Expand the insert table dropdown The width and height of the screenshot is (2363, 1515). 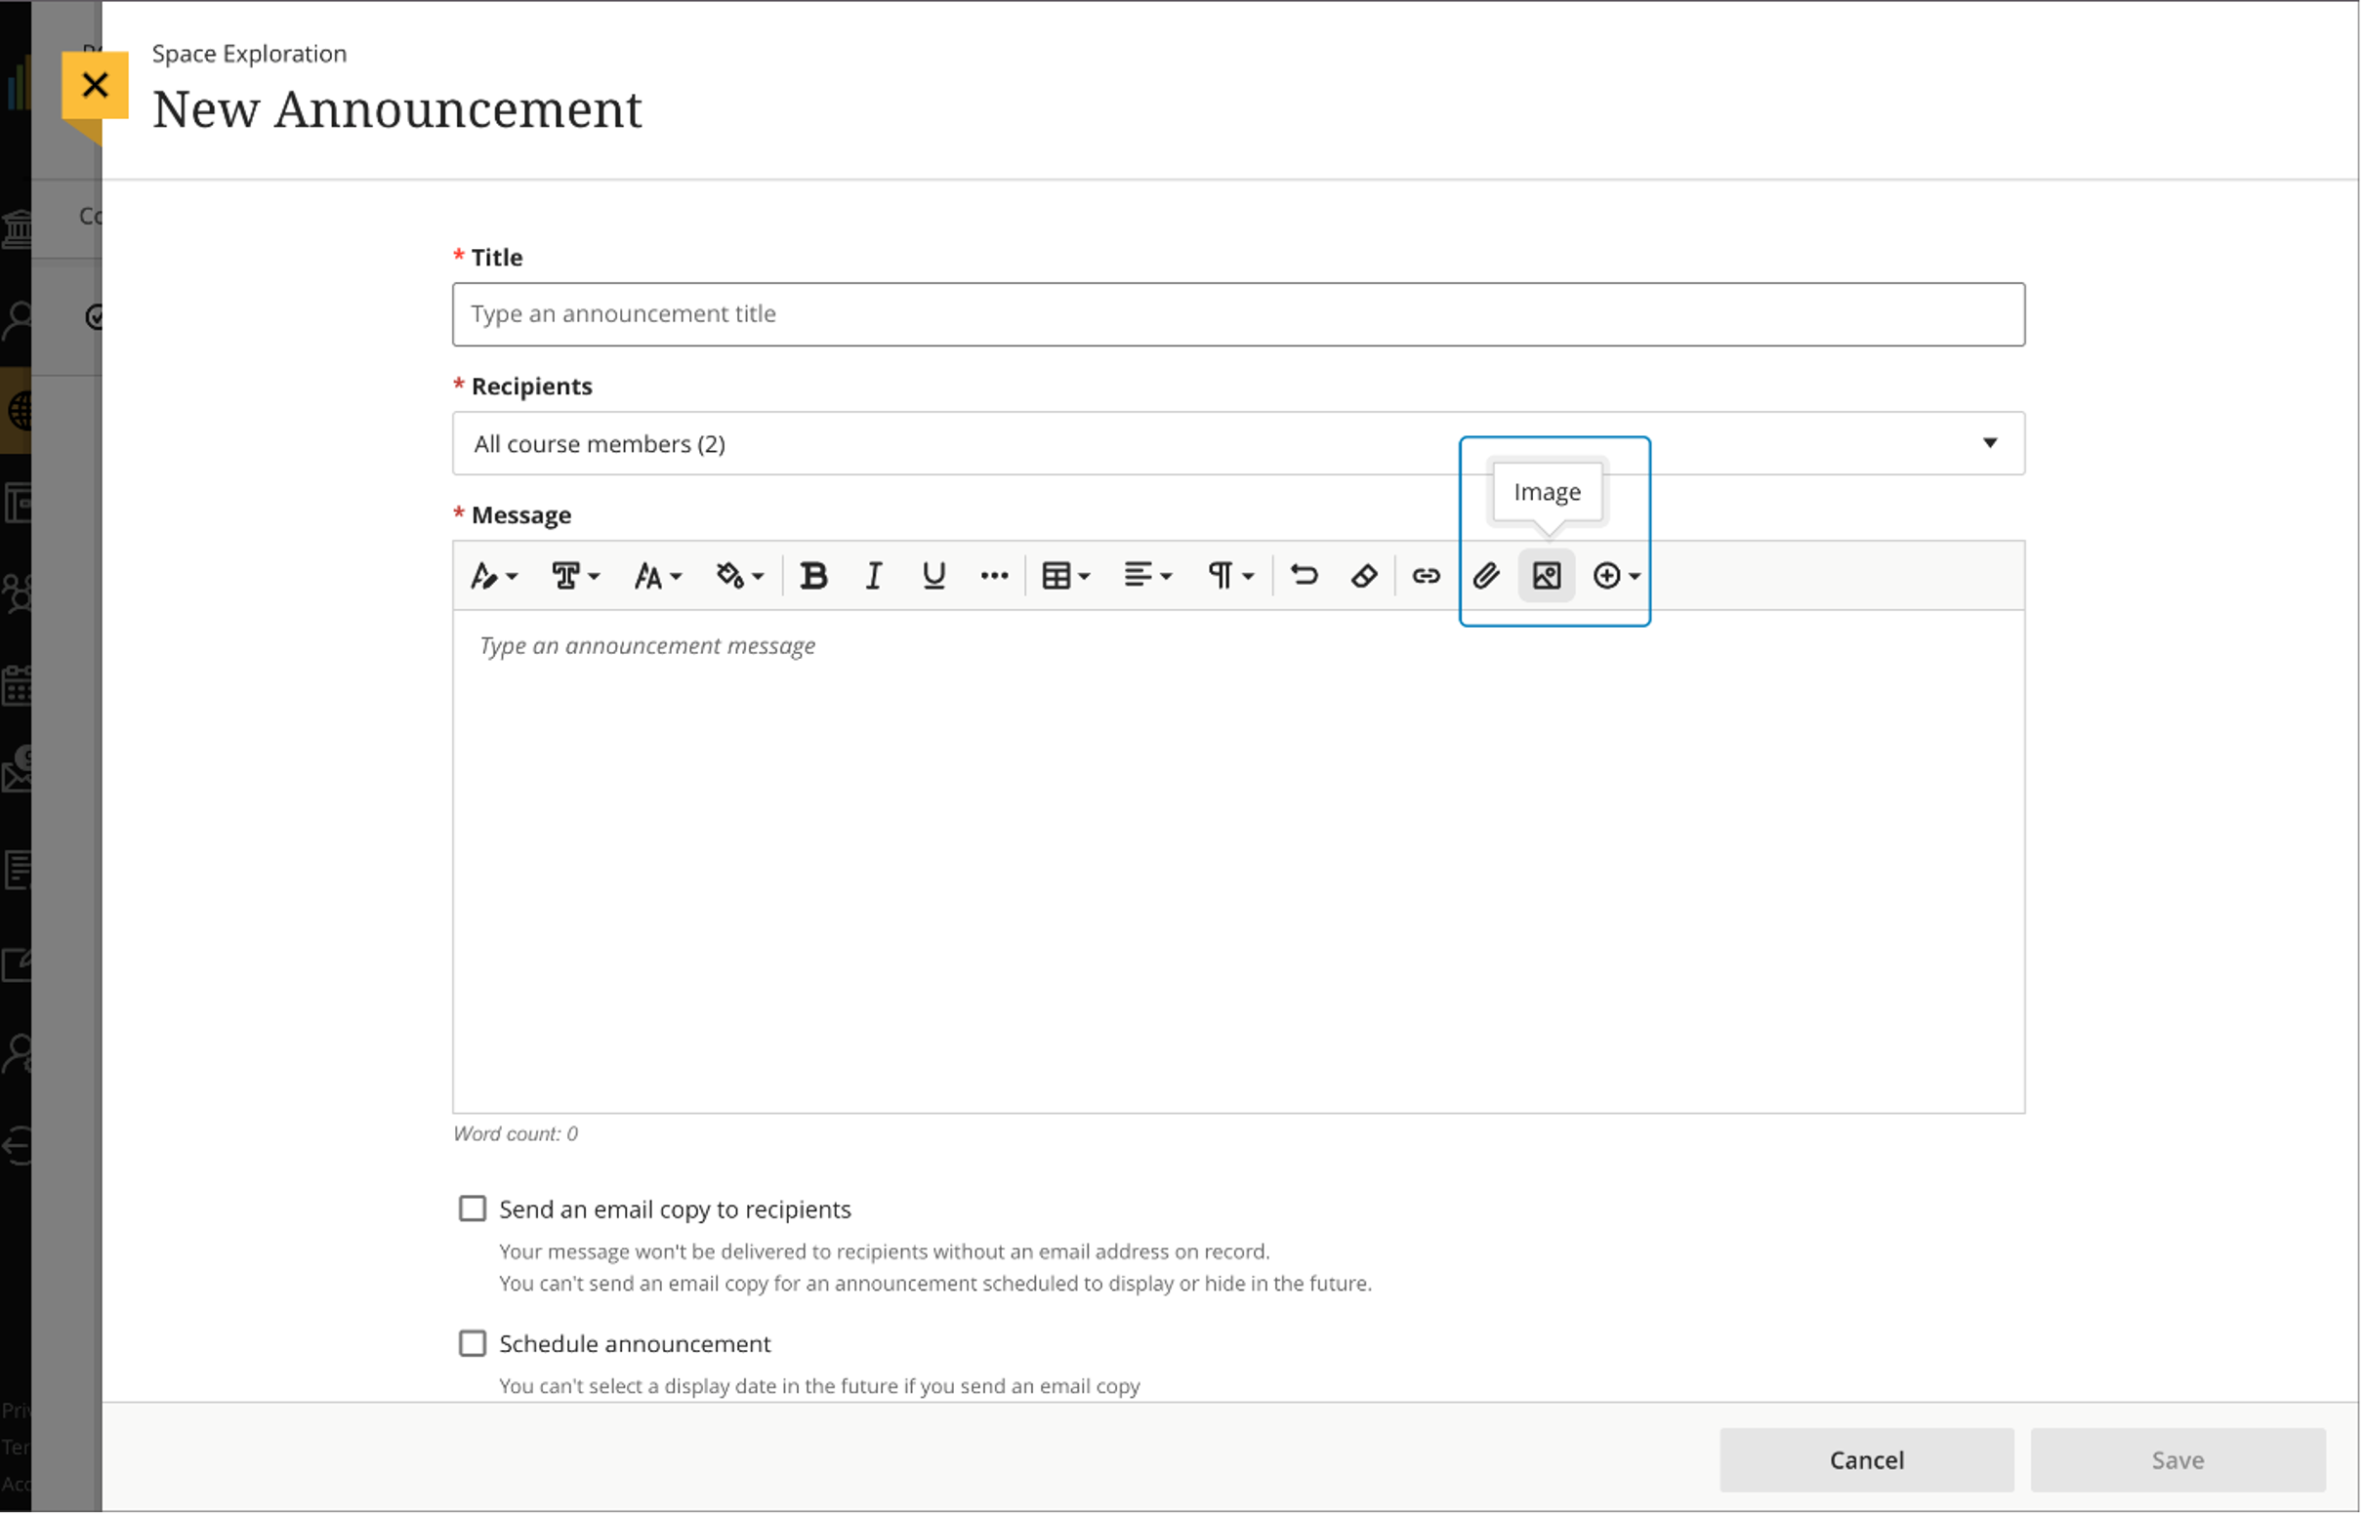tap(1065, 576)
